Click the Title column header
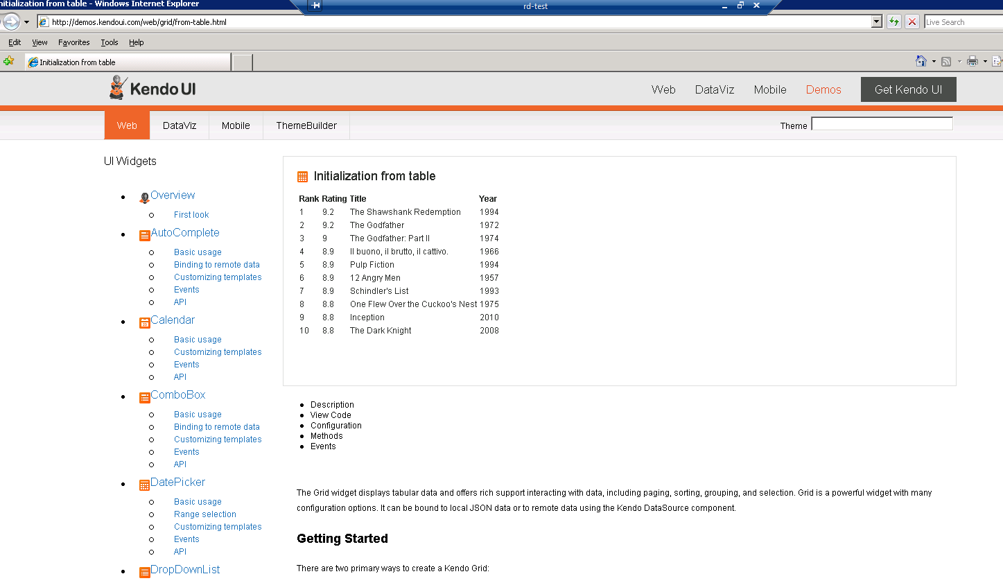This screenshot has height=583, width=1003. (x=358, y=199)
